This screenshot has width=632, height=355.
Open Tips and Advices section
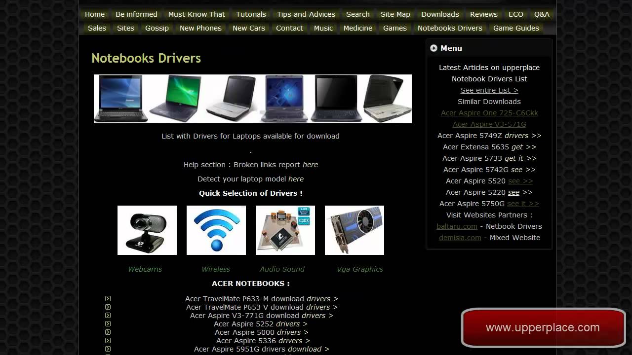click(x=306, y=14)
